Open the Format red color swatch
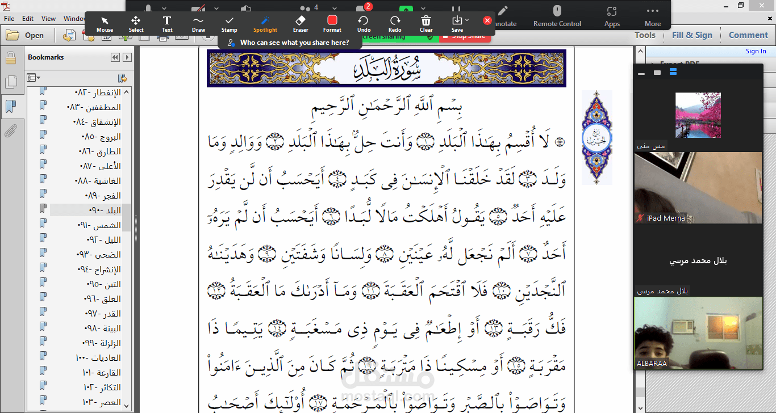This screenshot has height=413, width=776. [332, 20]
